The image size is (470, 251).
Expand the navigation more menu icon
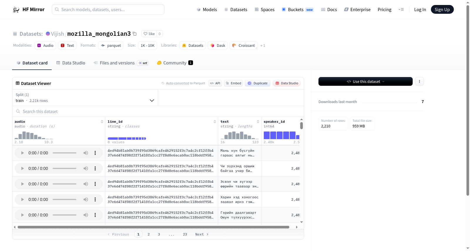pos(401,10)
